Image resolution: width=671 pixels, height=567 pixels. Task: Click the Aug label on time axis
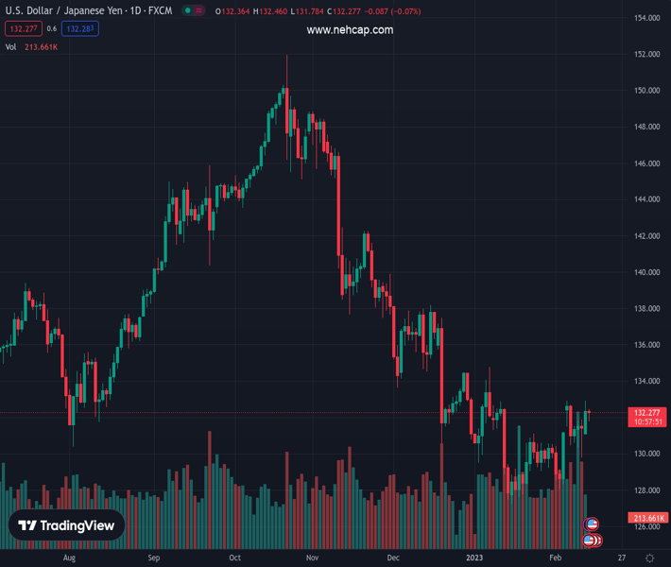(69, 558)
